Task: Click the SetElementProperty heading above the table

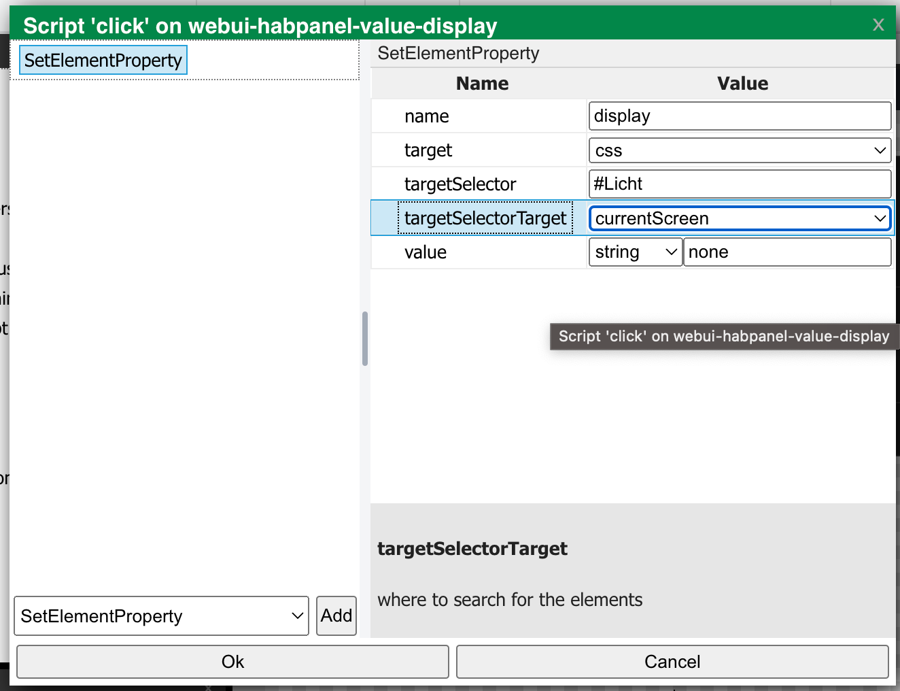Action: [x=458, y=53]
